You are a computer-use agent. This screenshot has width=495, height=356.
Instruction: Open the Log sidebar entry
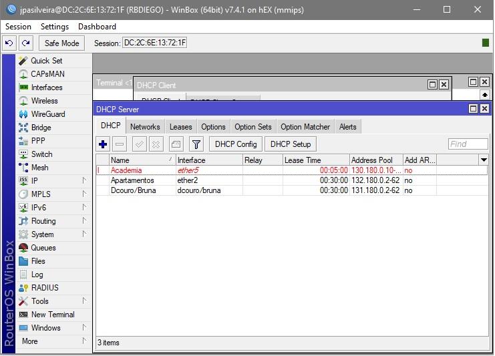[53, 275]
